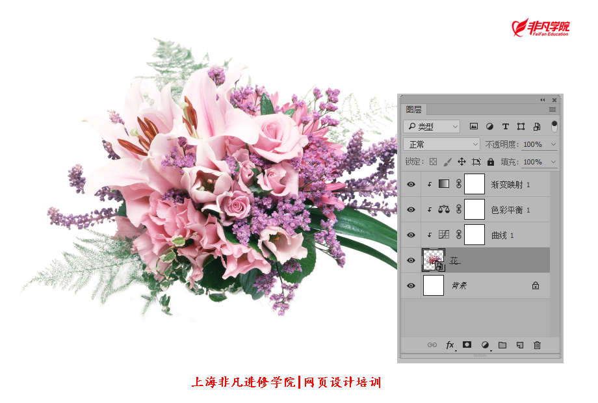Expand the 填充 fill slider arrow
The image size is (598, 403).
click(553, 162)
